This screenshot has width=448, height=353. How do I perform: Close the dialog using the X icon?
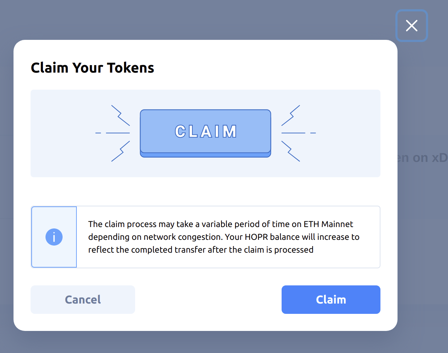coord(411,26)
